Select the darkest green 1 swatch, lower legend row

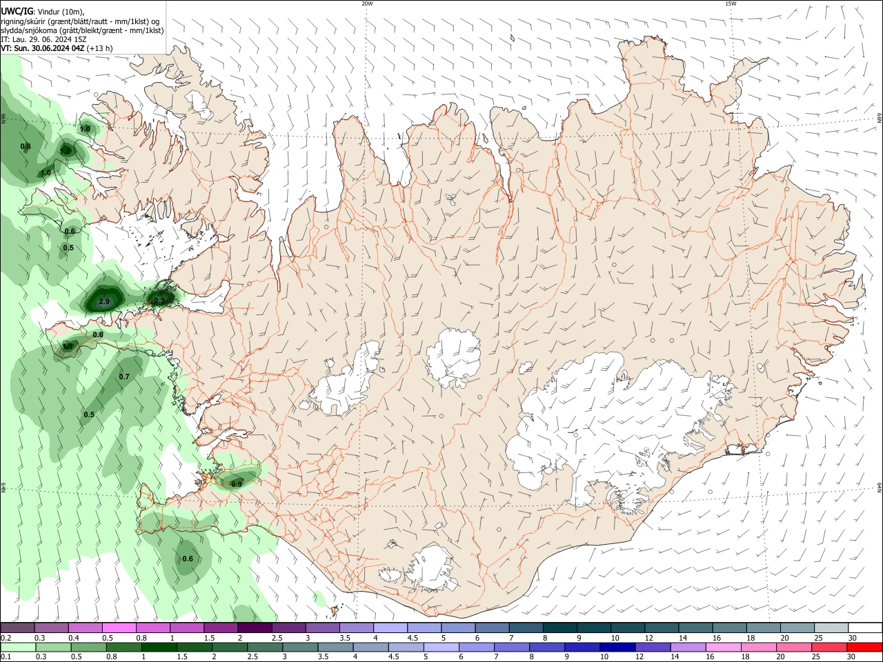tap(159, 648)
